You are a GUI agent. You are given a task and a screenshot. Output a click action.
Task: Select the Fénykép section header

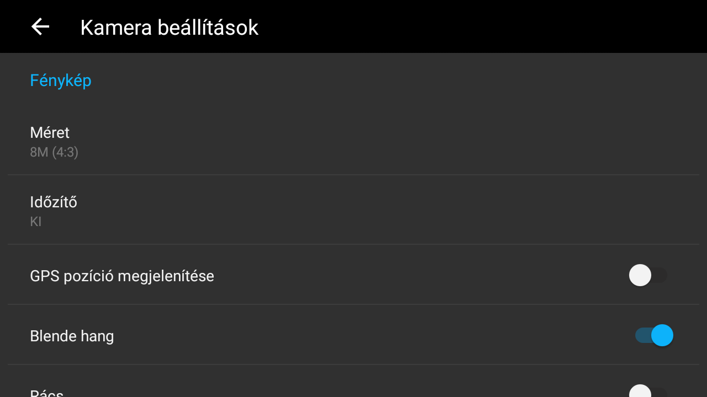pos(61,81)
